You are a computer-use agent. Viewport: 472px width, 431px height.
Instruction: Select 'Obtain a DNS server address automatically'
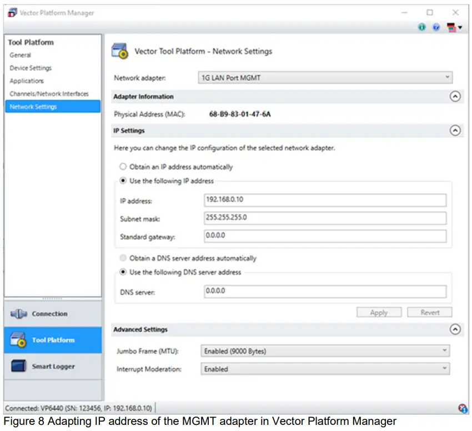[123, 258]
